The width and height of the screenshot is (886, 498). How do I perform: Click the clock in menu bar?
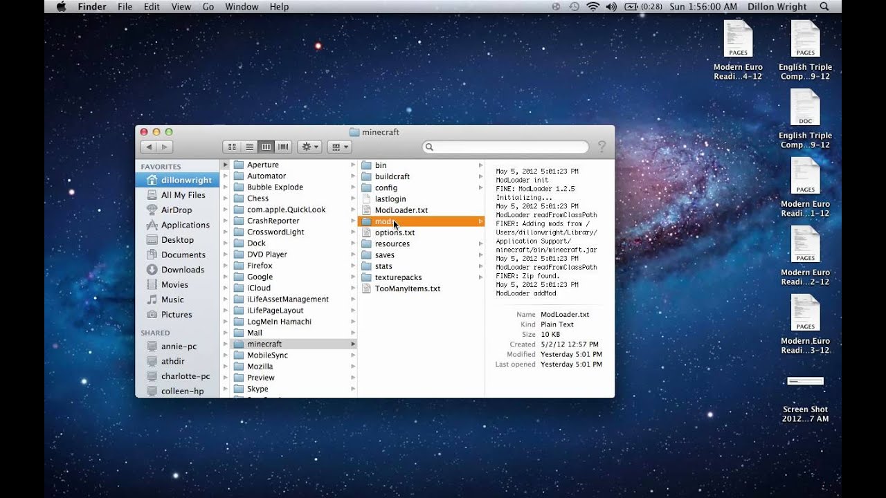(x=703, y=6)
